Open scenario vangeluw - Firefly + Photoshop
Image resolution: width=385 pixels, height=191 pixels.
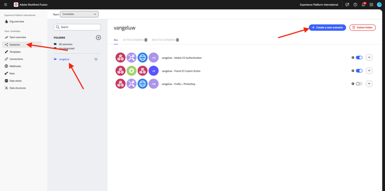point(179,84)
